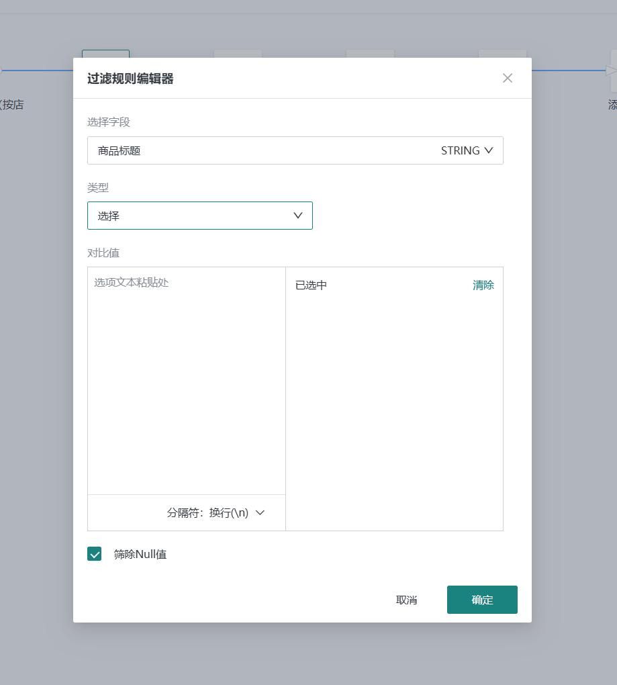
Task: Select the green-outlined workflow node behind dialog
Action: pos(105,54)
